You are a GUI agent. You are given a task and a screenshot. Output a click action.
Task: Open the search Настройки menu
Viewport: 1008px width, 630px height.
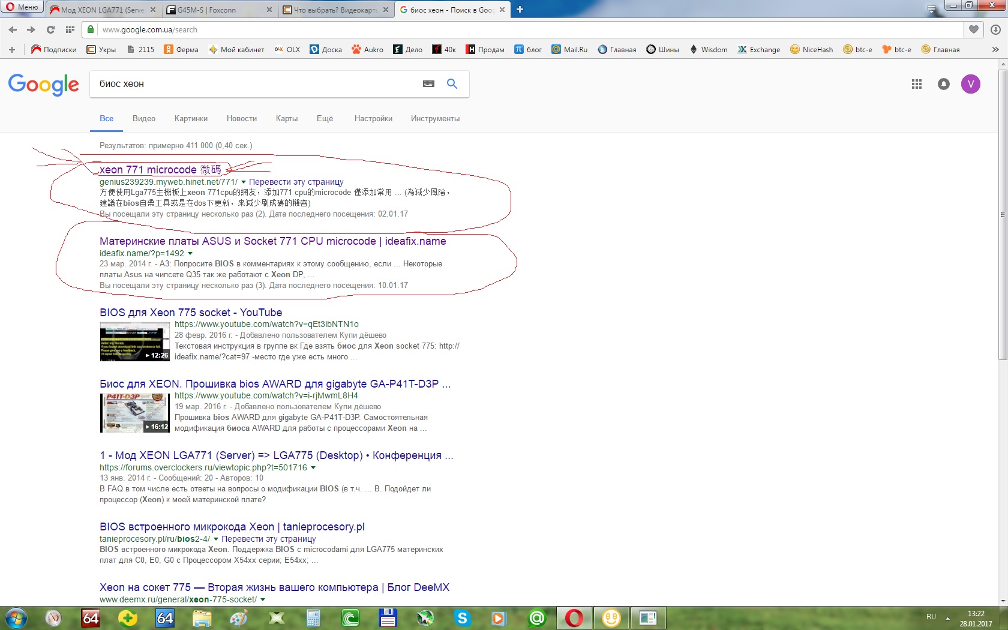click(373, 119)
